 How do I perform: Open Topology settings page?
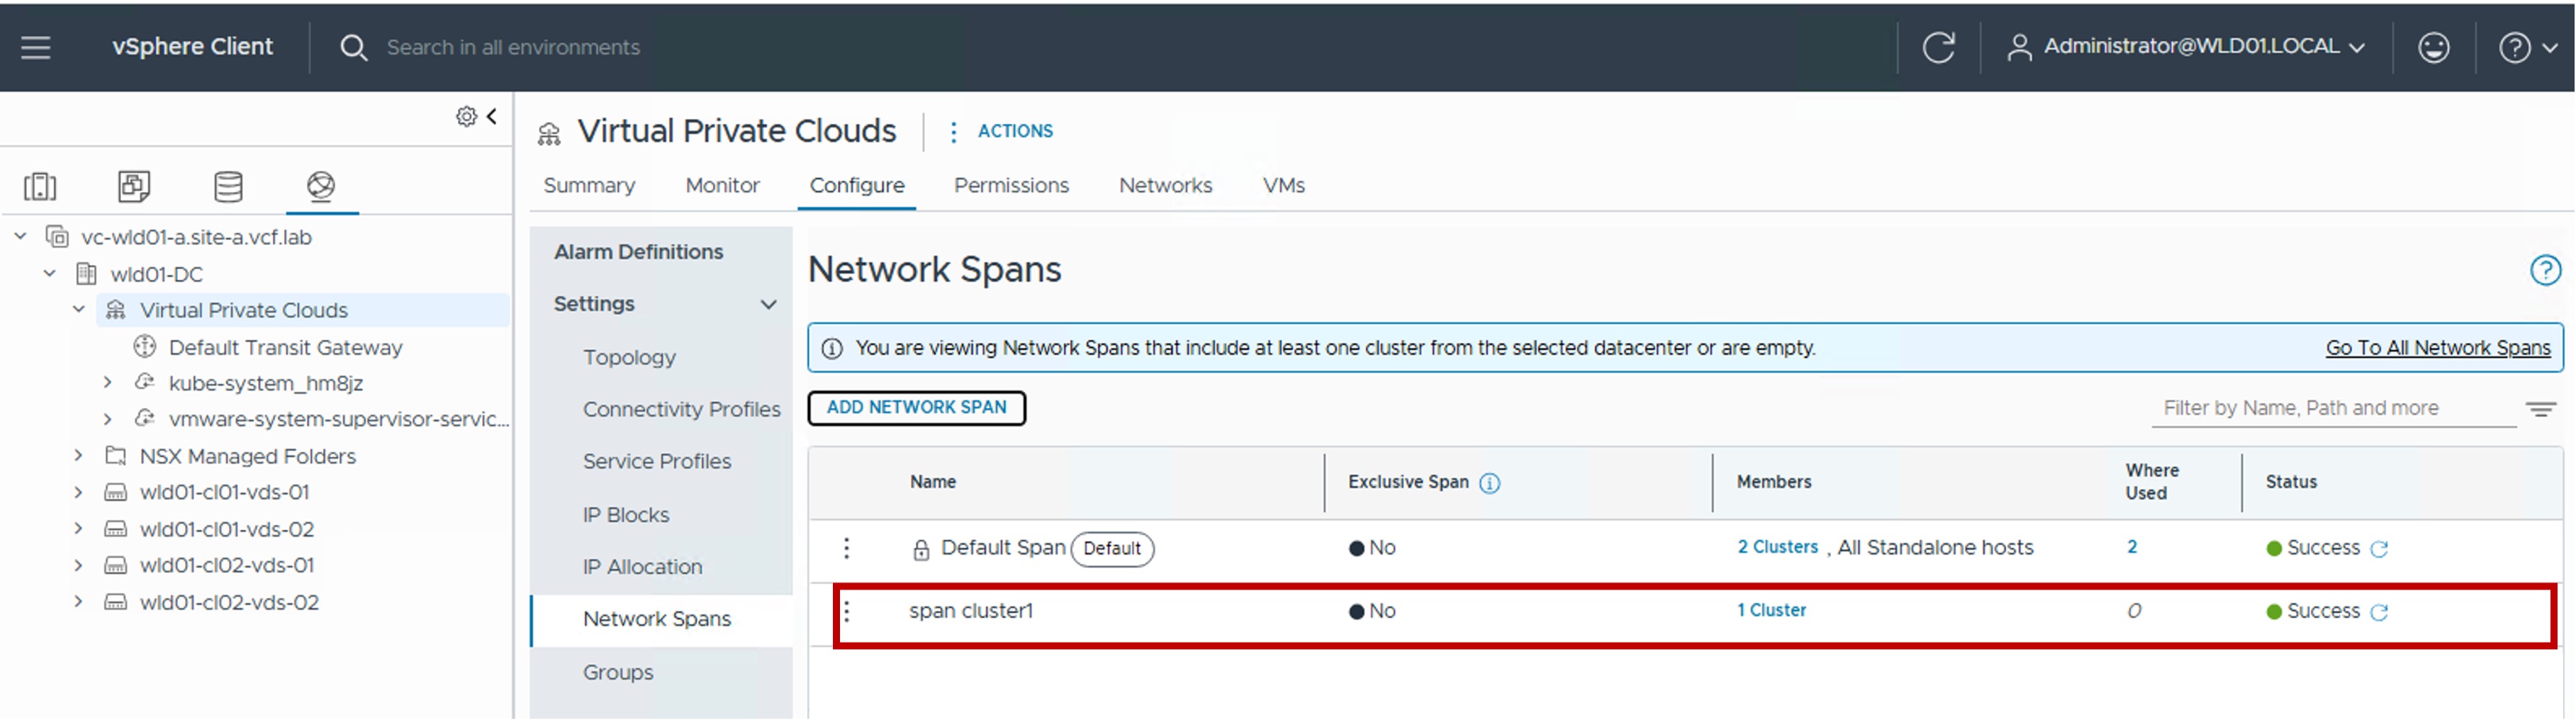pos(629,357)
